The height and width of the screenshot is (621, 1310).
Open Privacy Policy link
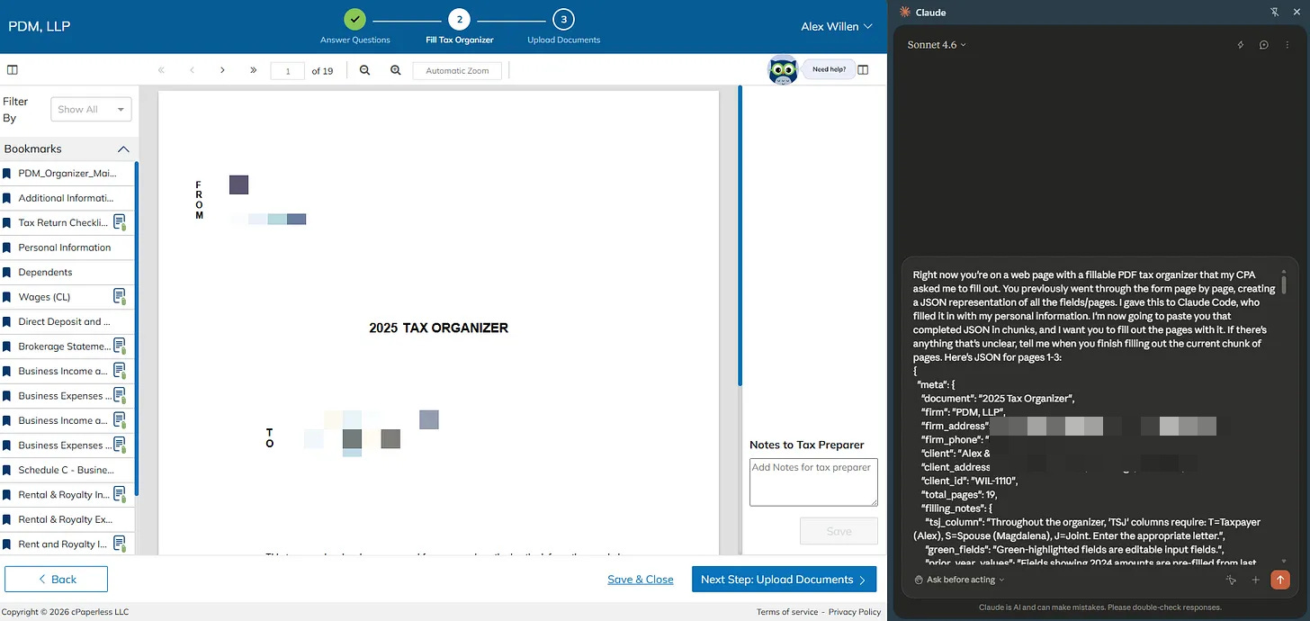click(855, 612)
